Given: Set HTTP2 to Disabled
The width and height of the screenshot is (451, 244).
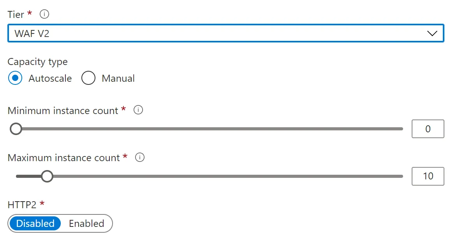Looking at the screenshot, I should tap(35, 223).
